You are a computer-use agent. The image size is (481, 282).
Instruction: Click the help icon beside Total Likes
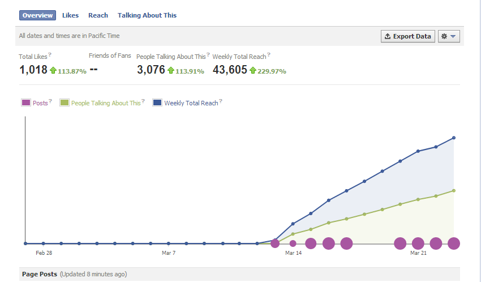click(x=50, y=54)
